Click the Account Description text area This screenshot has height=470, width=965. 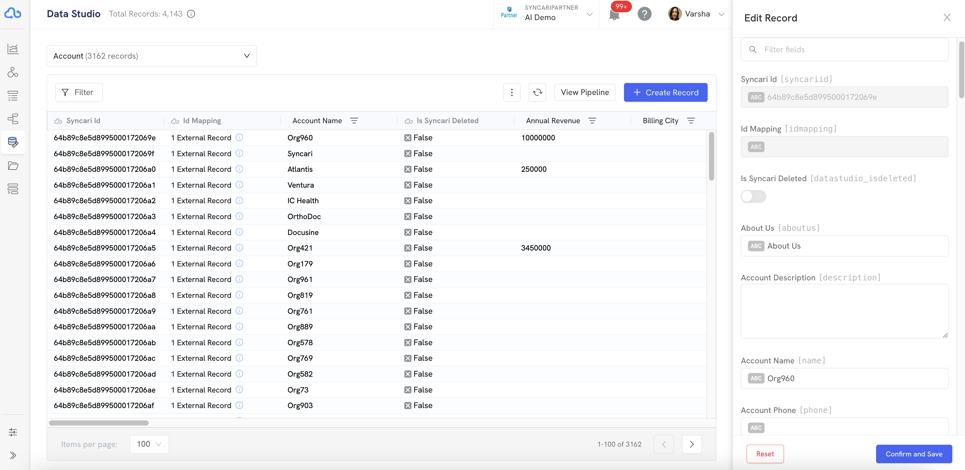(844, 311)
